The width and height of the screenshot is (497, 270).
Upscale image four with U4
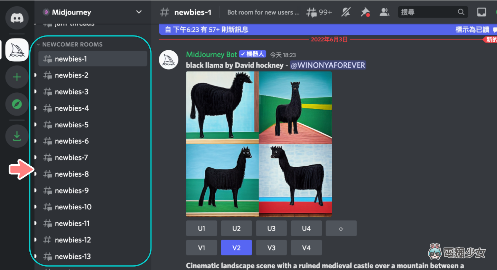(x=306, y=228)
